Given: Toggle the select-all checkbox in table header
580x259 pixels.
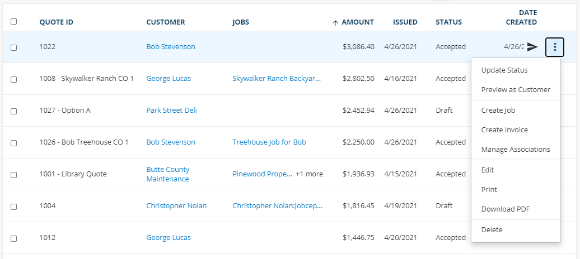Looking at the screenshot, I should point(13,21).
